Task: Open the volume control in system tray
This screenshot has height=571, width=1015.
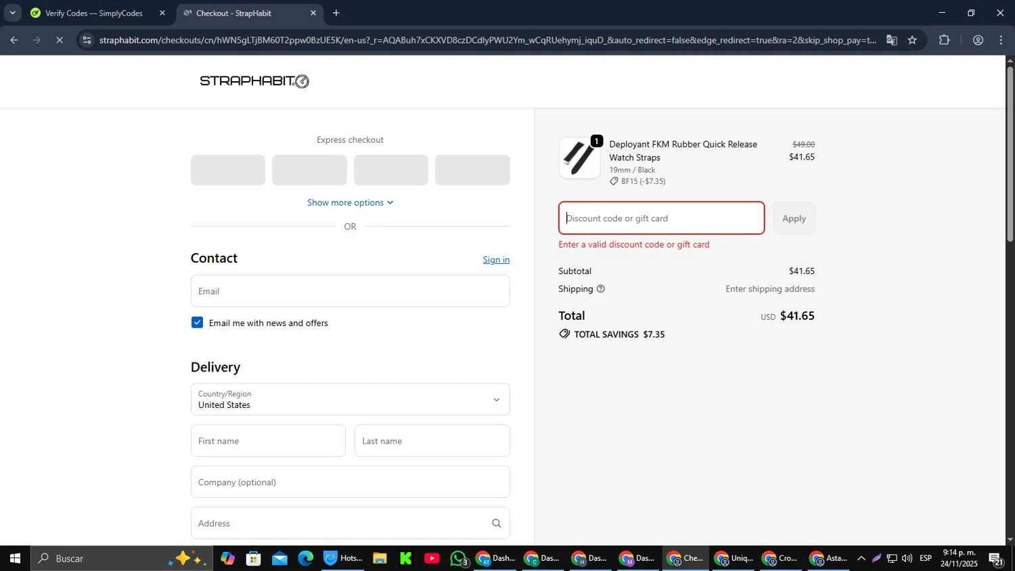Action: click(x=907, y=558)
